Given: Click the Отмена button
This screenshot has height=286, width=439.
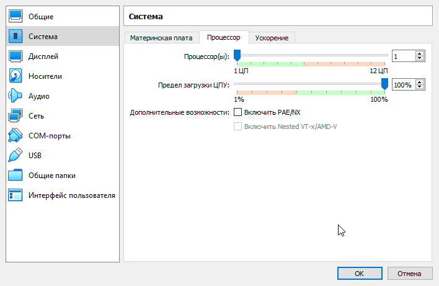Looking at the screenshot, I should click(409, 273).
